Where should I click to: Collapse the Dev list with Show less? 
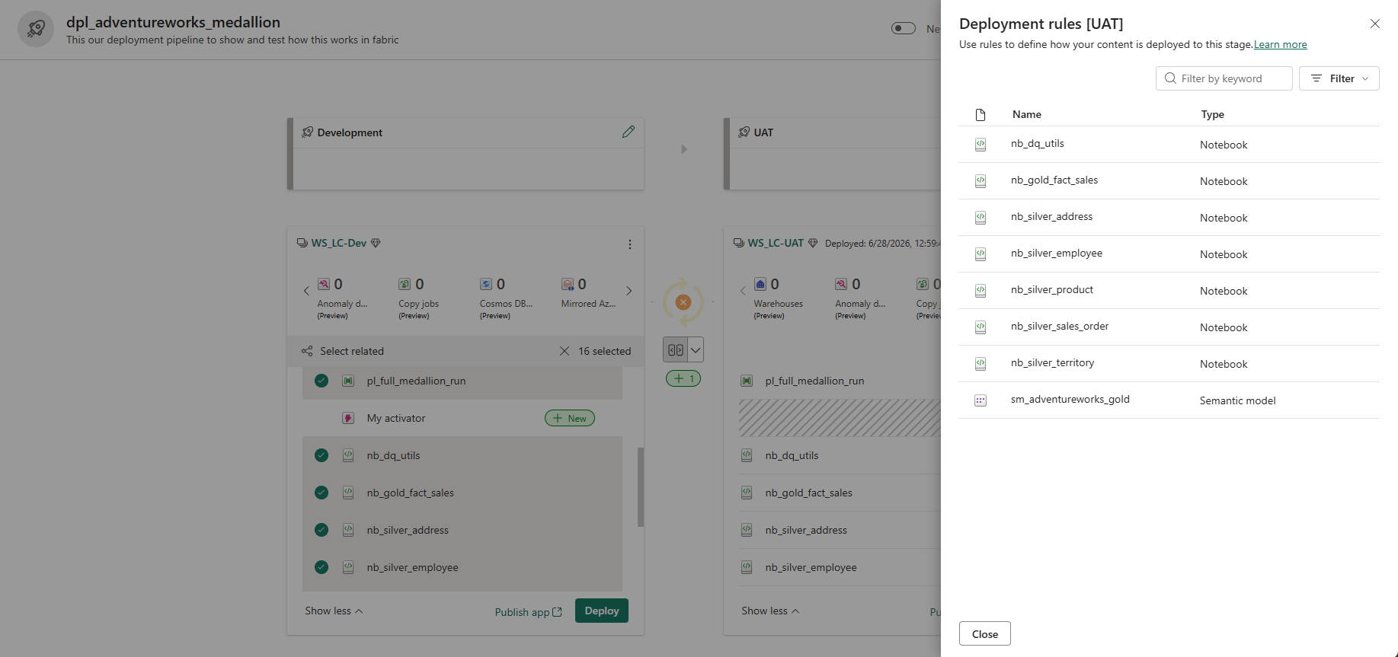[334, 611]
